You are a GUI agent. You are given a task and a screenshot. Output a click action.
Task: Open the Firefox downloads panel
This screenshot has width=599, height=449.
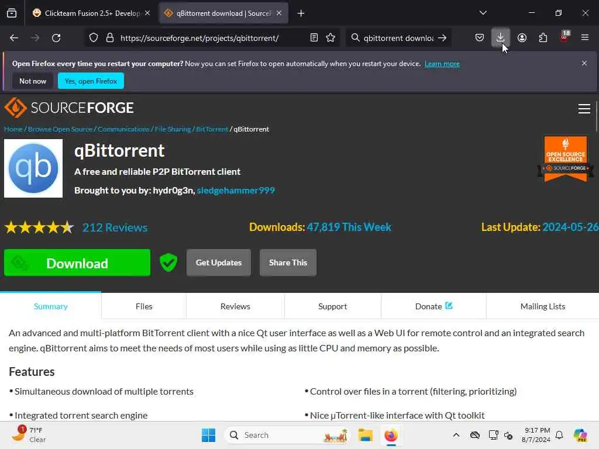[x=501, y=38]
